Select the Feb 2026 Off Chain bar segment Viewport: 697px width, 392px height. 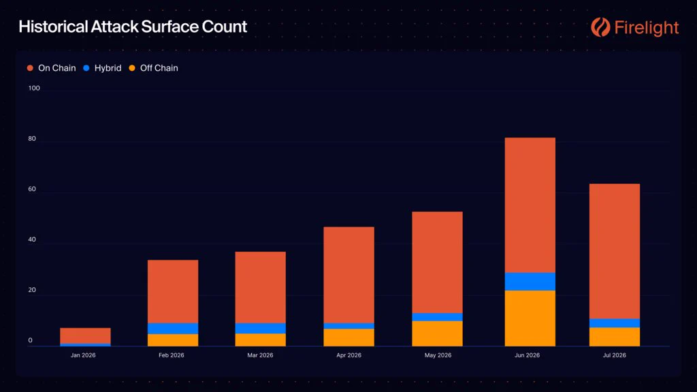pyautogui.click(x=173, y=340)
